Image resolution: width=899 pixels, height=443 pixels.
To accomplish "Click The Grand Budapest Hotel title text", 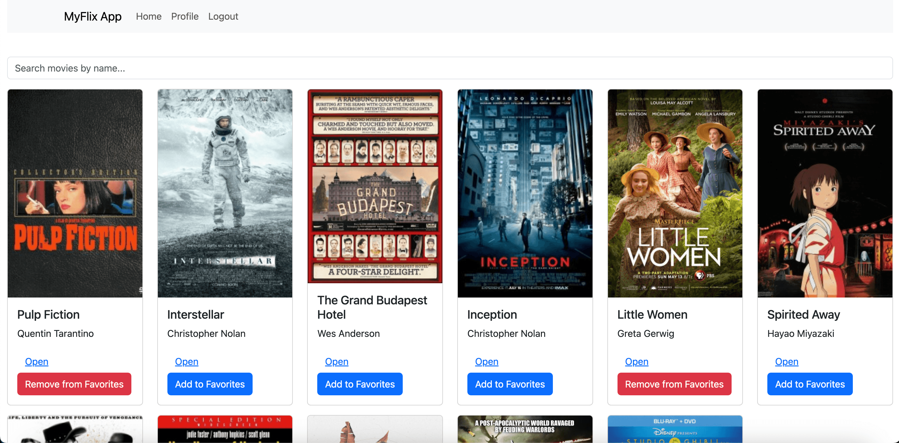I will click(372, 307).
